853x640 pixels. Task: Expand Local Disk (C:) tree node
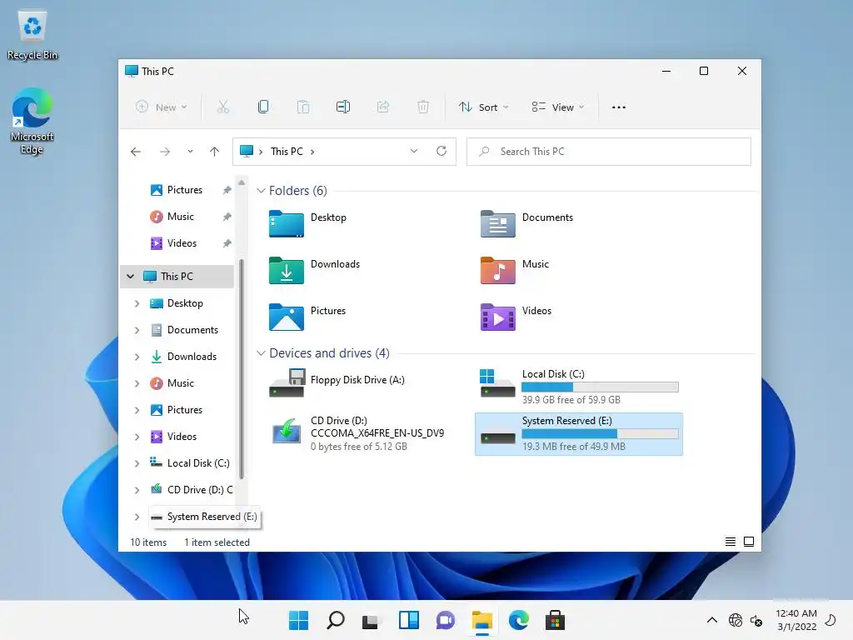point(137,463)
